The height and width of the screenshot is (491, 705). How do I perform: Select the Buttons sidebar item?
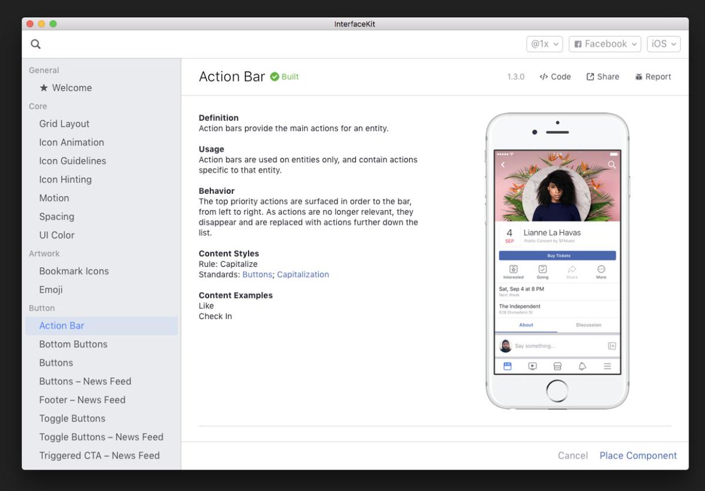pos(56,363)
